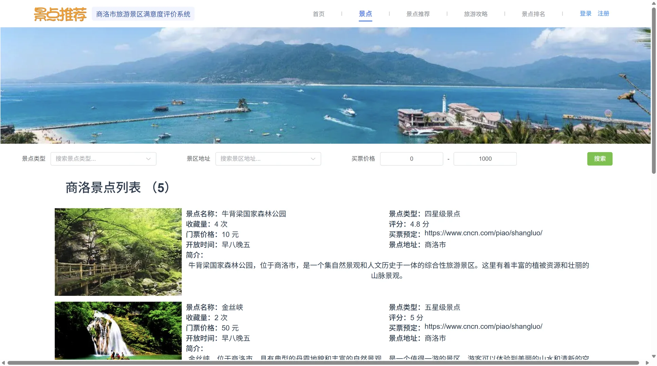Select the active 景点 tab

pyautogui.click(x=365, y=14)
